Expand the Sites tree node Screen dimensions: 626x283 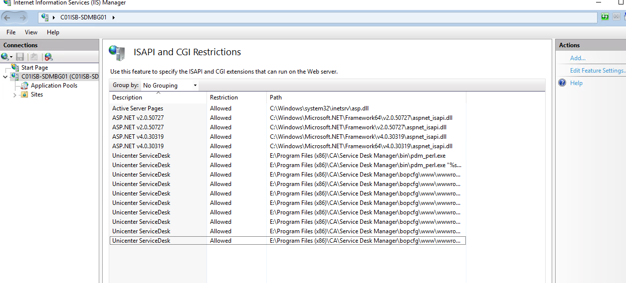coord(14,94)
